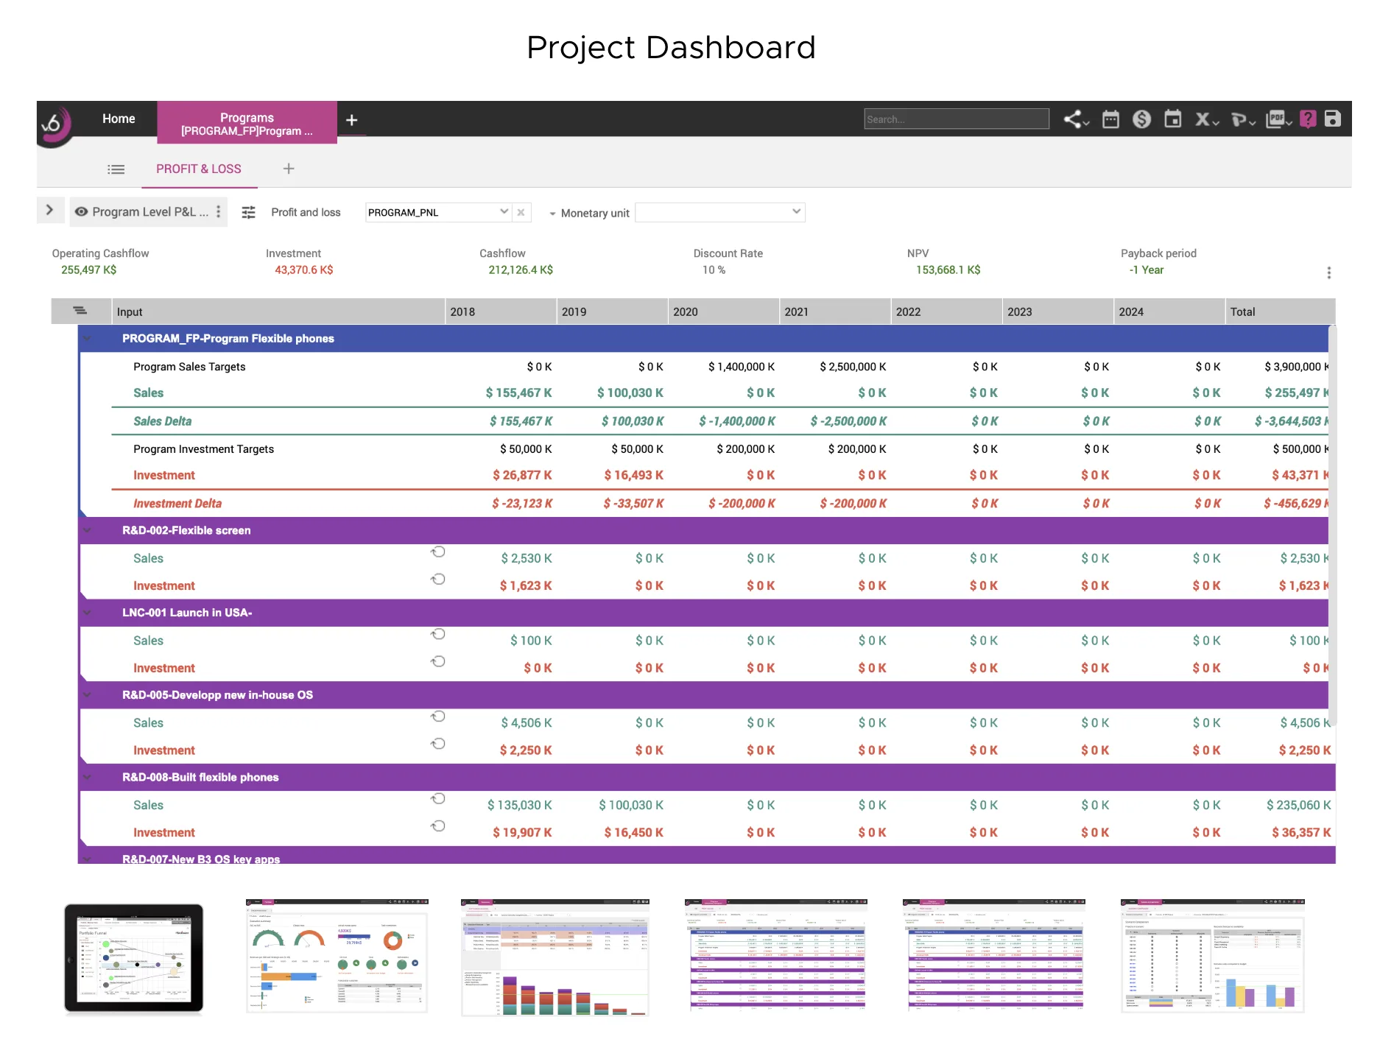The image size is (1380, 1056).
Task: Click the Input column header
Action: [x=278, y=311]
